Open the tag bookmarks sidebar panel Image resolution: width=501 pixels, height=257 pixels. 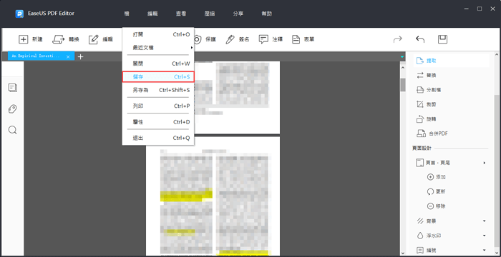click(12, 109)
